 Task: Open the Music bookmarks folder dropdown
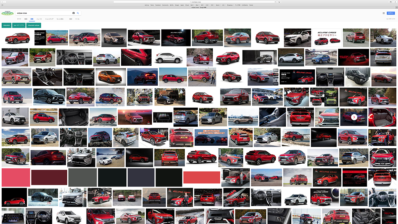(217, 5)
